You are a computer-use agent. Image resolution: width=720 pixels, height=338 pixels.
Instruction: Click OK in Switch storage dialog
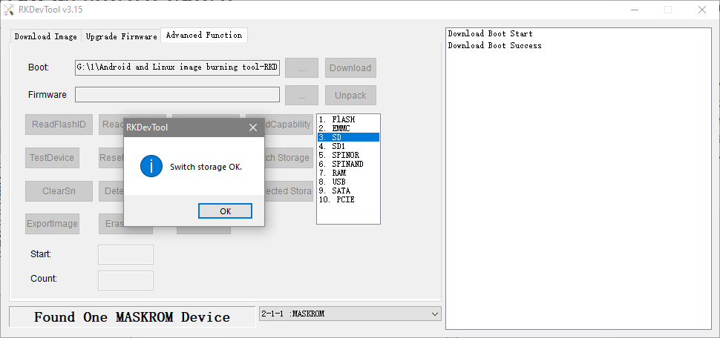(x=225, y=211)
